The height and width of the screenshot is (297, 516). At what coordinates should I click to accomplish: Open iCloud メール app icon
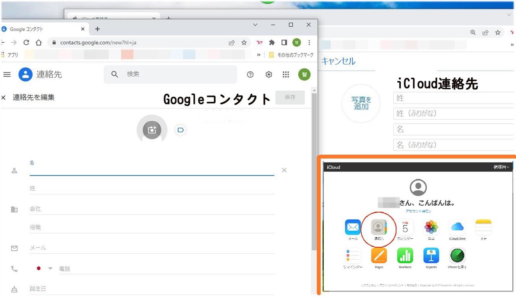(353, 227)
